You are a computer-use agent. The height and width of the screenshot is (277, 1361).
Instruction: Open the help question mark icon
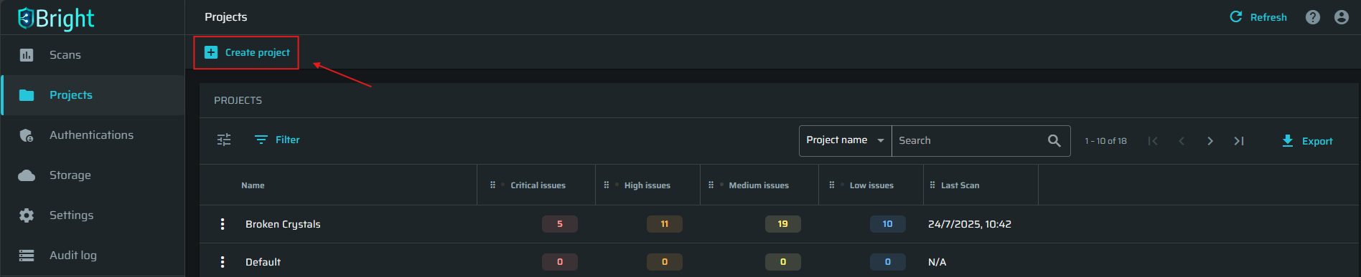pyautogui.click(x=1313, y=17)
